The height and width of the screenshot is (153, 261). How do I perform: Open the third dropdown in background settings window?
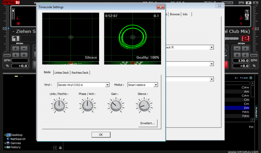point(211,79)
